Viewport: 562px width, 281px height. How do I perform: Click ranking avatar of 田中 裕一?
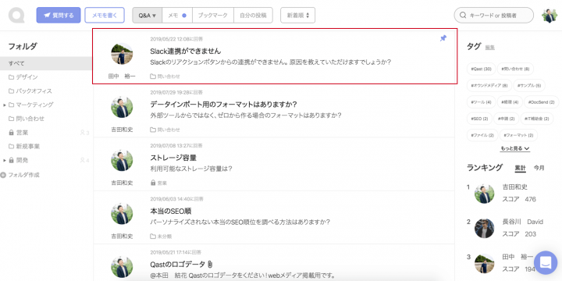[484, 264]
